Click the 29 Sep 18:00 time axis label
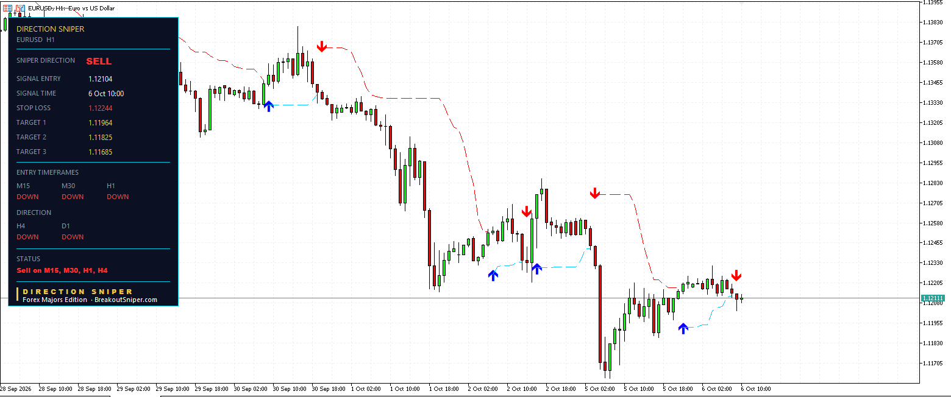Image resolution: width=951 pixels, height=397 pixels. [x=212, y=388]
